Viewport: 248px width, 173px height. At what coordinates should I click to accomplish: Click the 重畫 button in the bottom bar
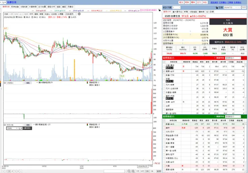coord(159,171)
